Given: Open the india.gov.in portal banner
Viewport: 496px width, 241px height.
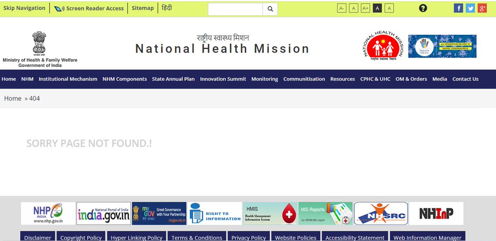Looking at the screenshot, I should (x=104, y=213).
